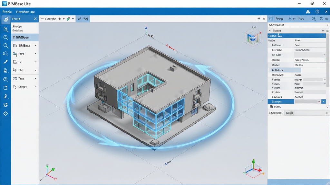
Task: Switch to the Gomple viewport tab
Action: [x=50, y=19]
